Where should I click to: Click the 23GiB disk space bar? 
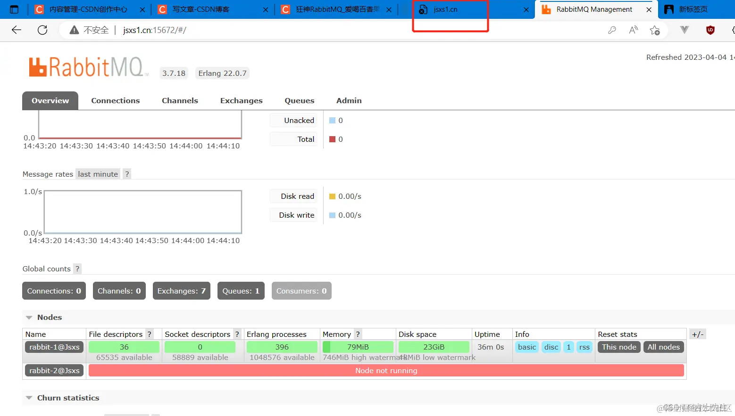click(434, 347)
